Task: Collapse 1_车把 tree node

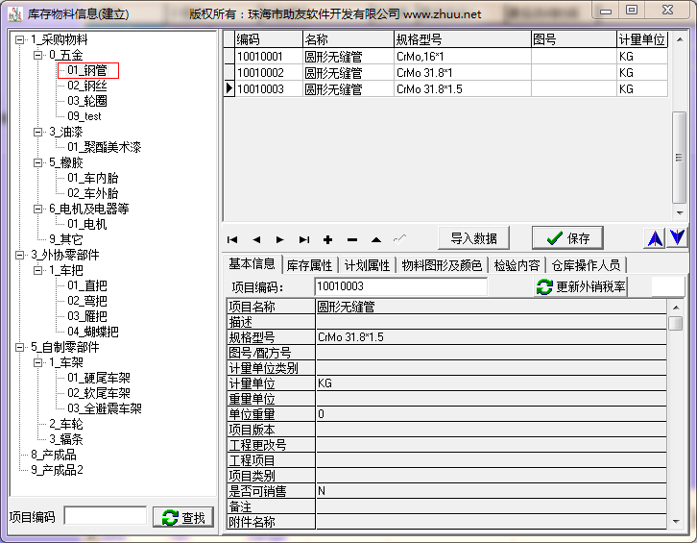Action: (37, 270)
